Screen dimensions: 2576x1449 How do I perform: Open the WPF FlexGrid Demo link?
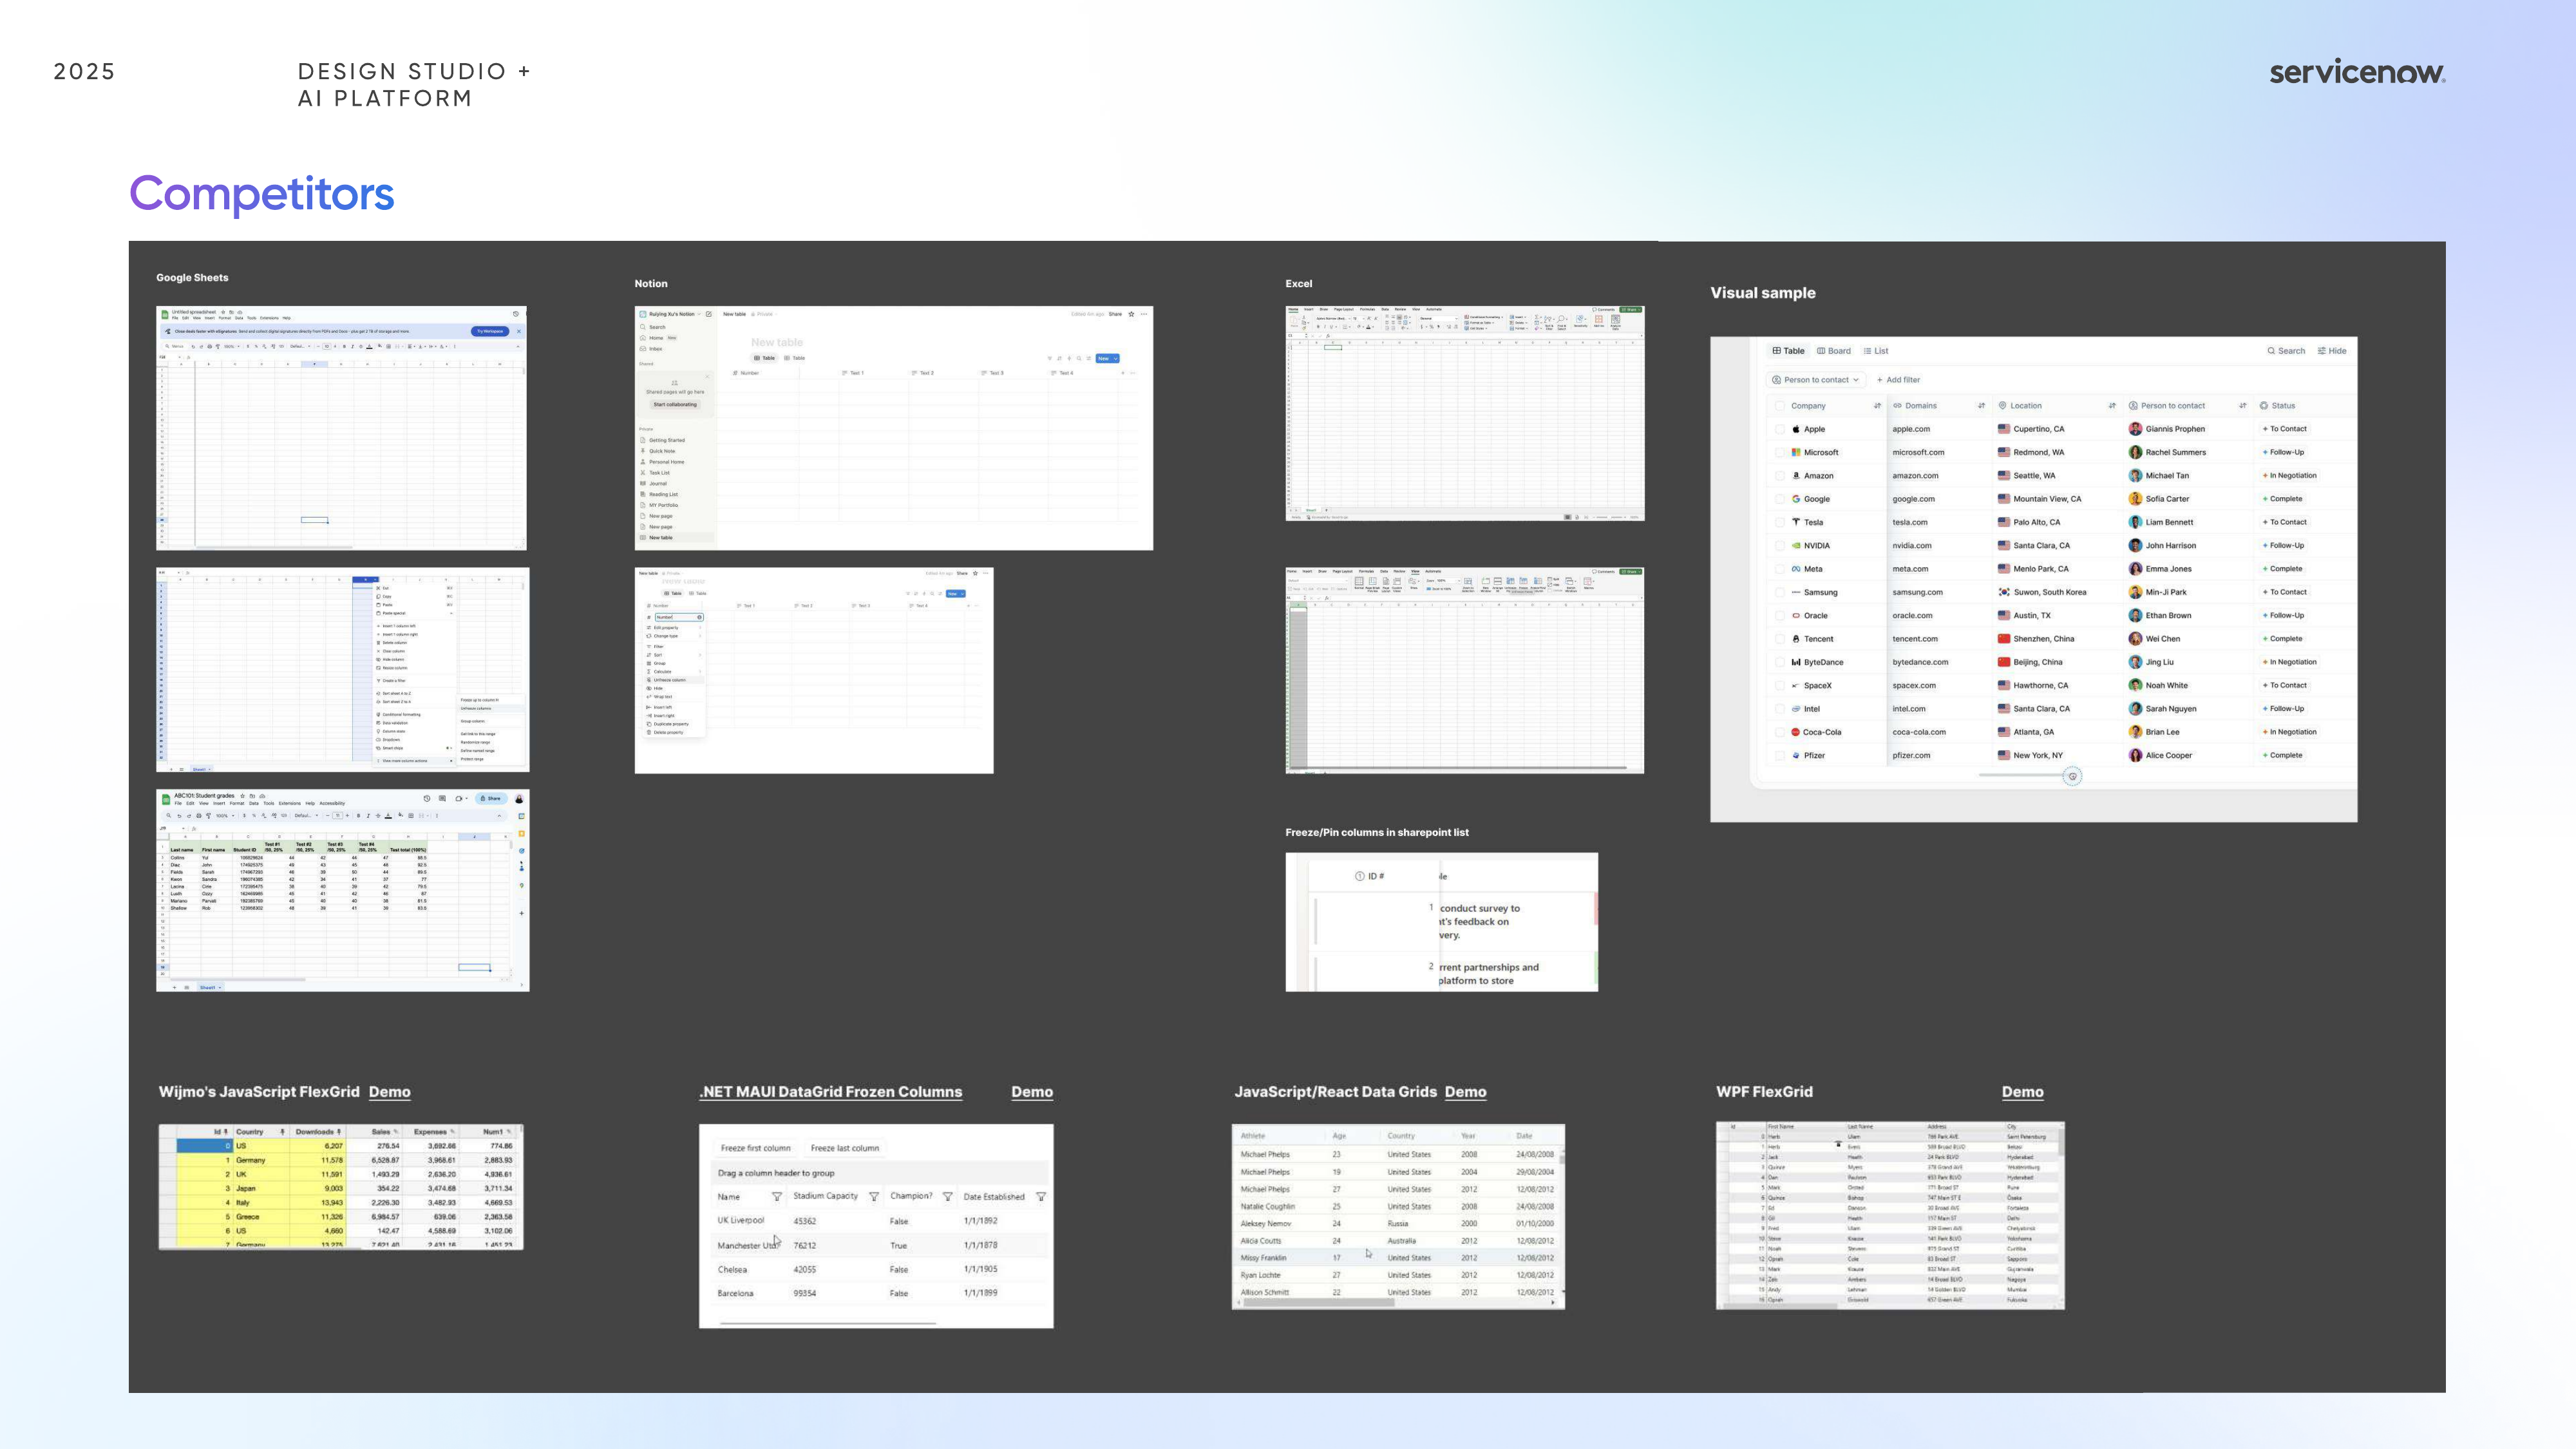pos(2022,1092)
